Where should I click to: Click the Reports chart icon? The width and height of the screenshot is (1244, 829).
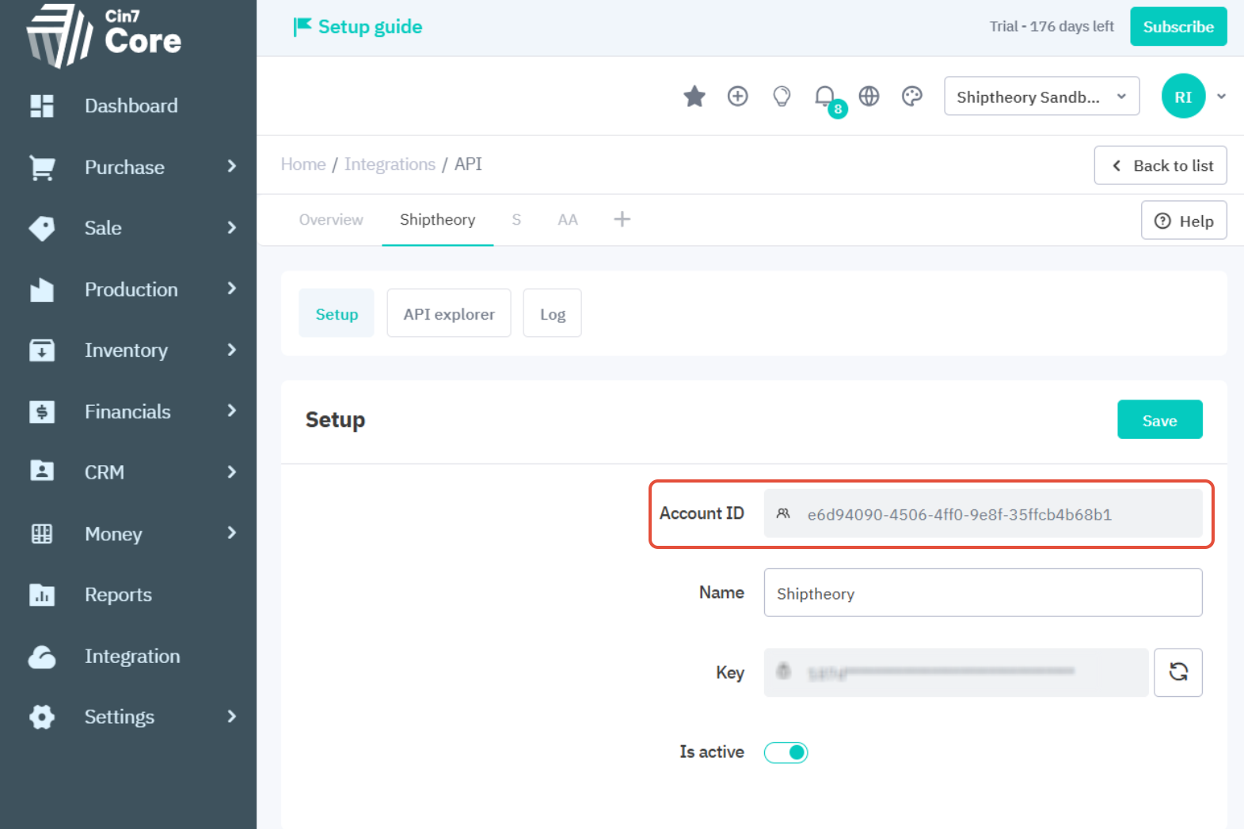pos(42,595)
